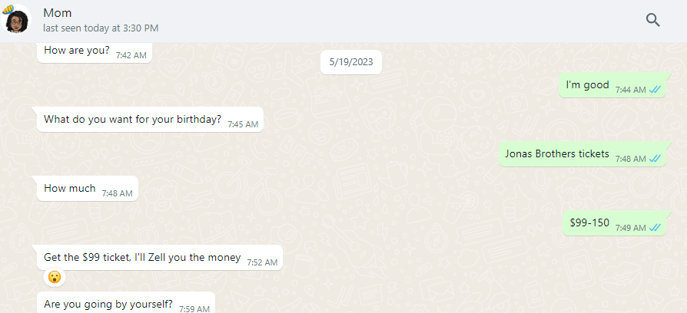
Task: Click the 7:48 AM timestamp beside "How much"
Action: [117, 193]
